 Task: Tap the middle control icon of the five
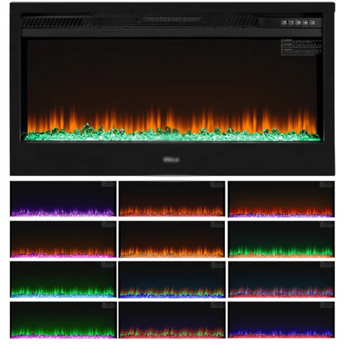(x=298, y=23)
